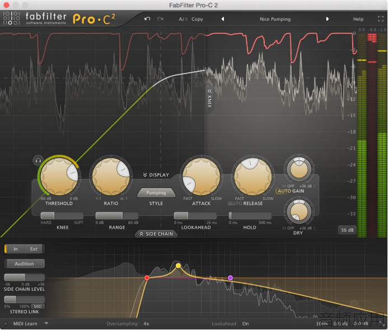Click the MIDI Learn button
The image size is (388, 330).
click(x=25, y=324)
